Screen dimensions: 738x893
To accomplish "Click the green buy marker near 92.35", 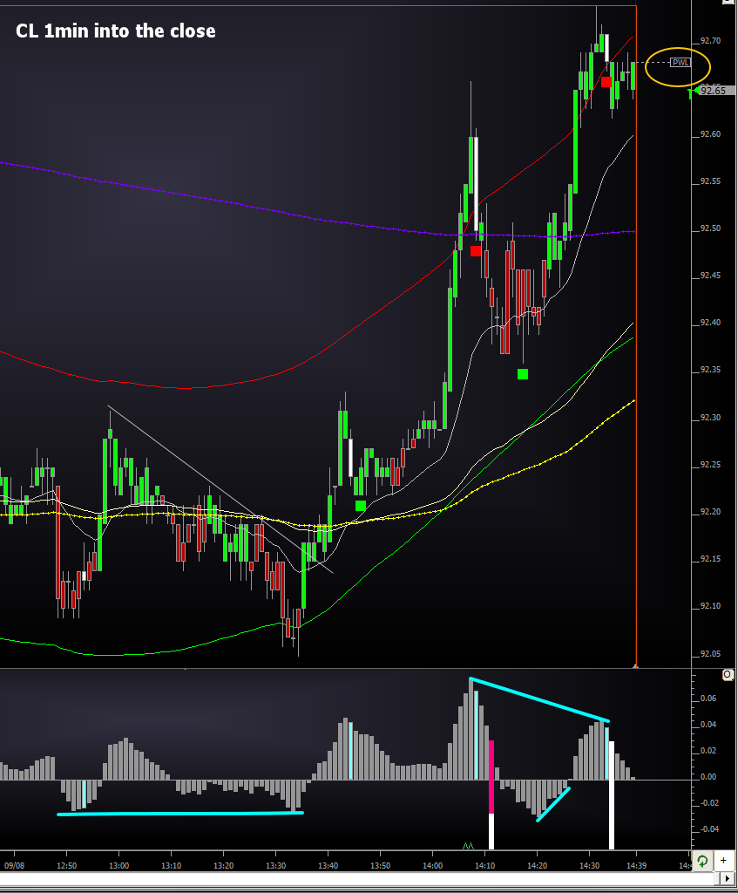I will 522,374.
